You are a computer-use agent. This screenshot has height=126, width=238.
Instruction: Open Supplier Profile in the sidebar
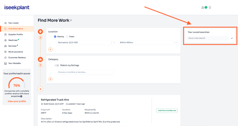coord(15,34)
